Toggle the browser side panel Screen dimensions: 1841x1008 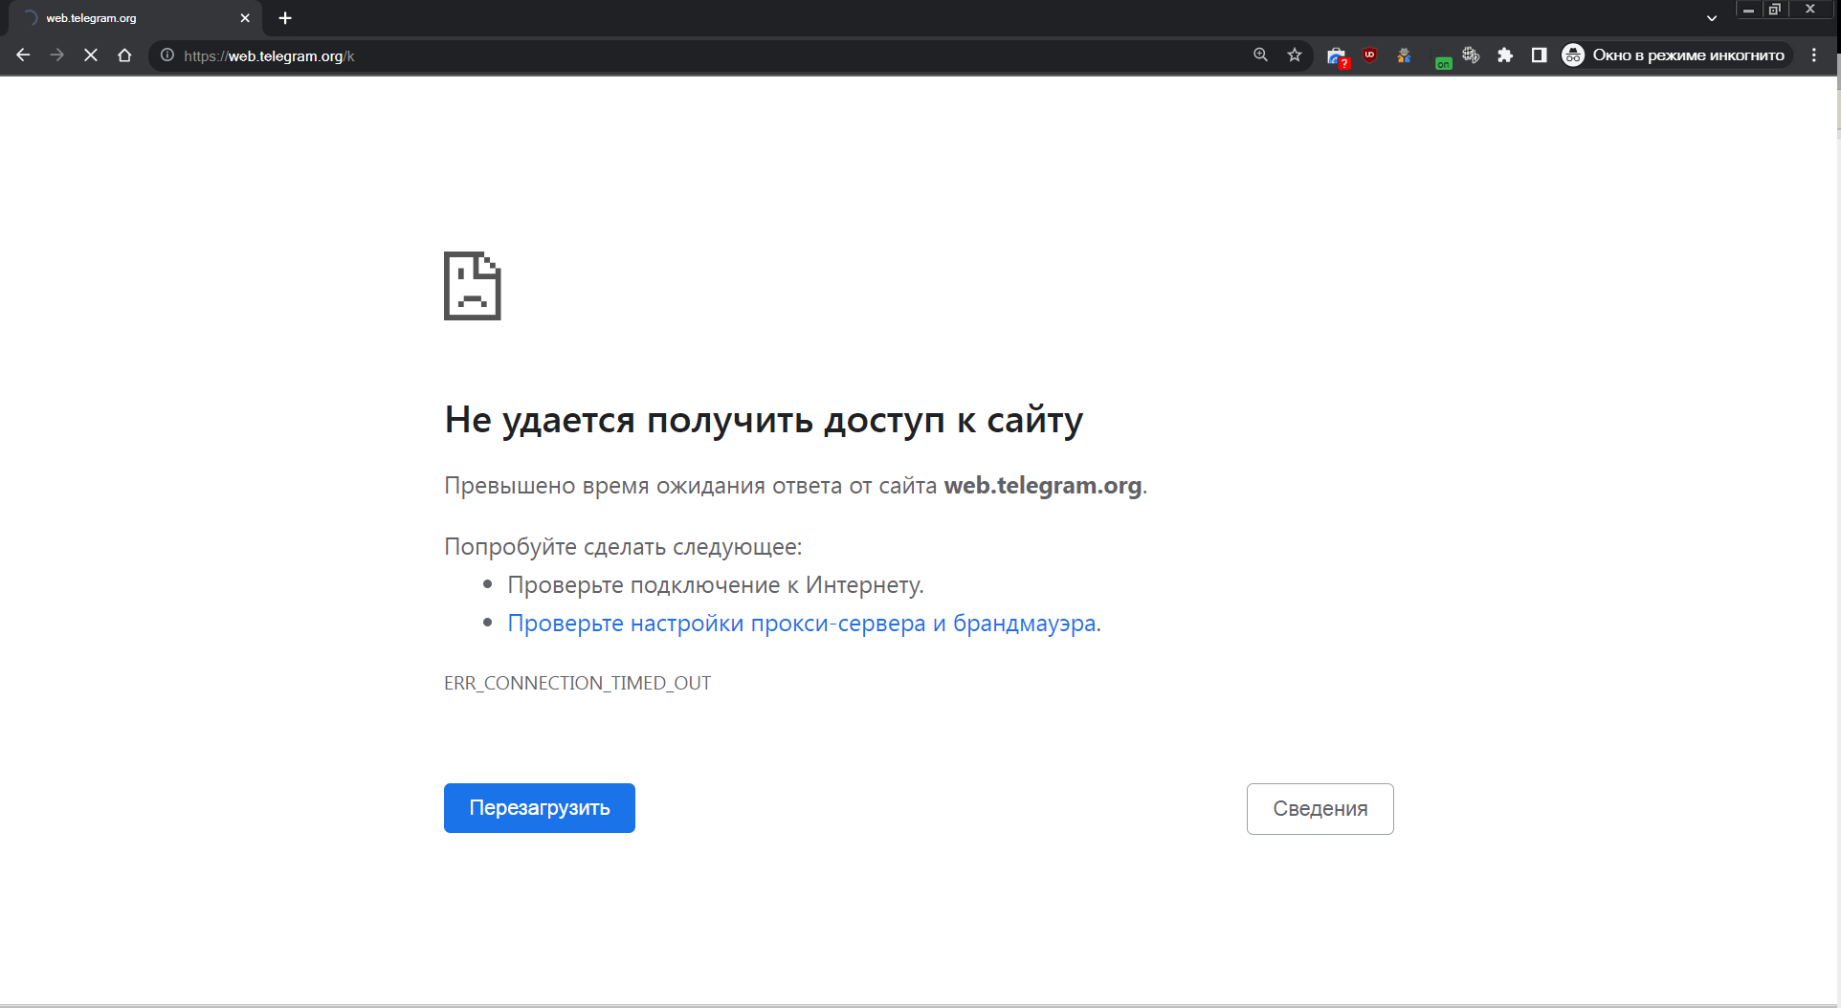[1539, 55]
